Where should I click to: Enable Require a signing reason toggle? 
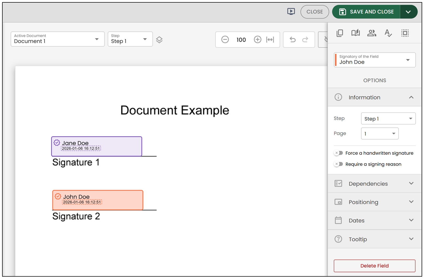pyautogui.click(x=338, y=164)
